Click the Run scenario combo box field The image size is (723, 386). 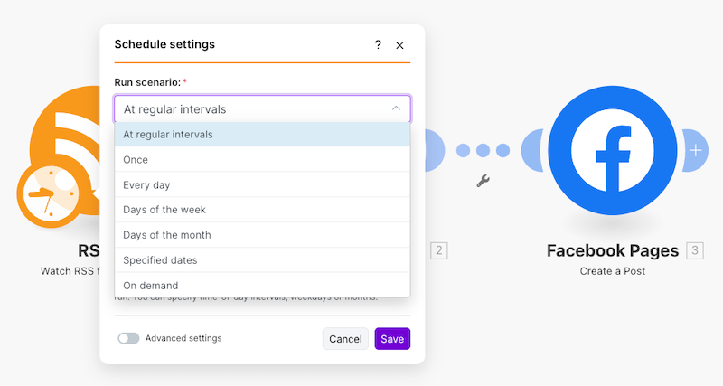pyautogui.click(x=253, y=109)
